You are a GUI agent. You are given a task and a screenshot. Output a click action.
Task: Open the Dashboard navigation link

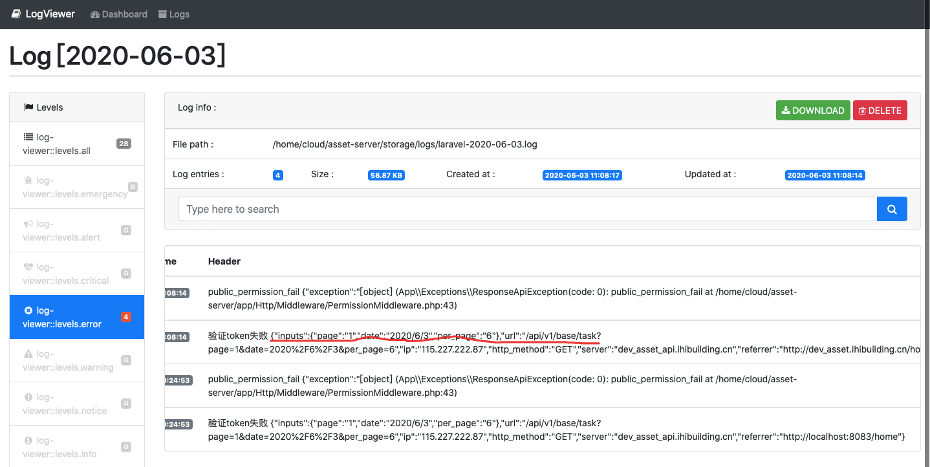[119, 14]
